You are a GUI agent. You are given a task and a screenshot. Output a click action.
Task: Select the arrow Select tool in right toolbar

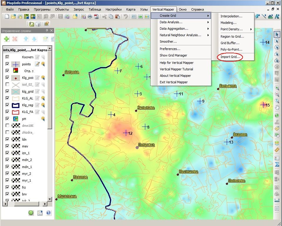(277, 34)
